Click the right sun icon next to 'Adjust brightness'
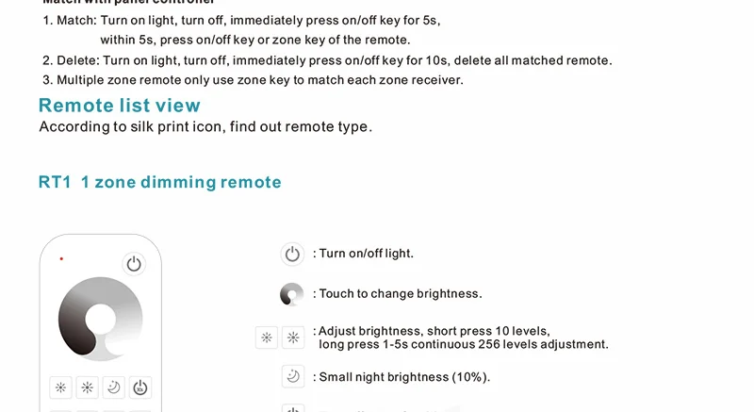This screenshot has height=412, width=754. (x=293, y=338)
